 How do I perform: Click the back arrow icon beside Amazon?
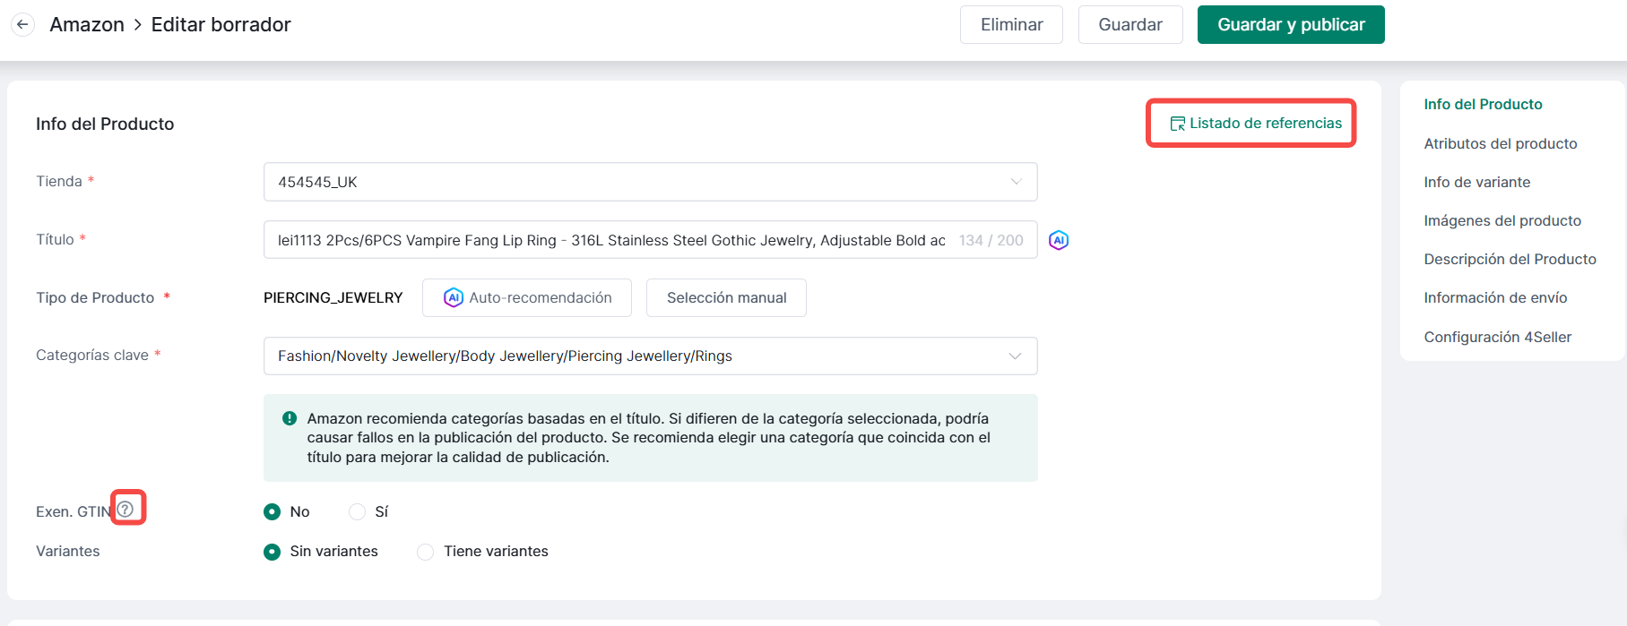click(22, 24)
